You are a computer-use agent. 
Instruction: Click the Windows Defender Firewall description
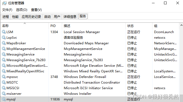pos(85,77)
